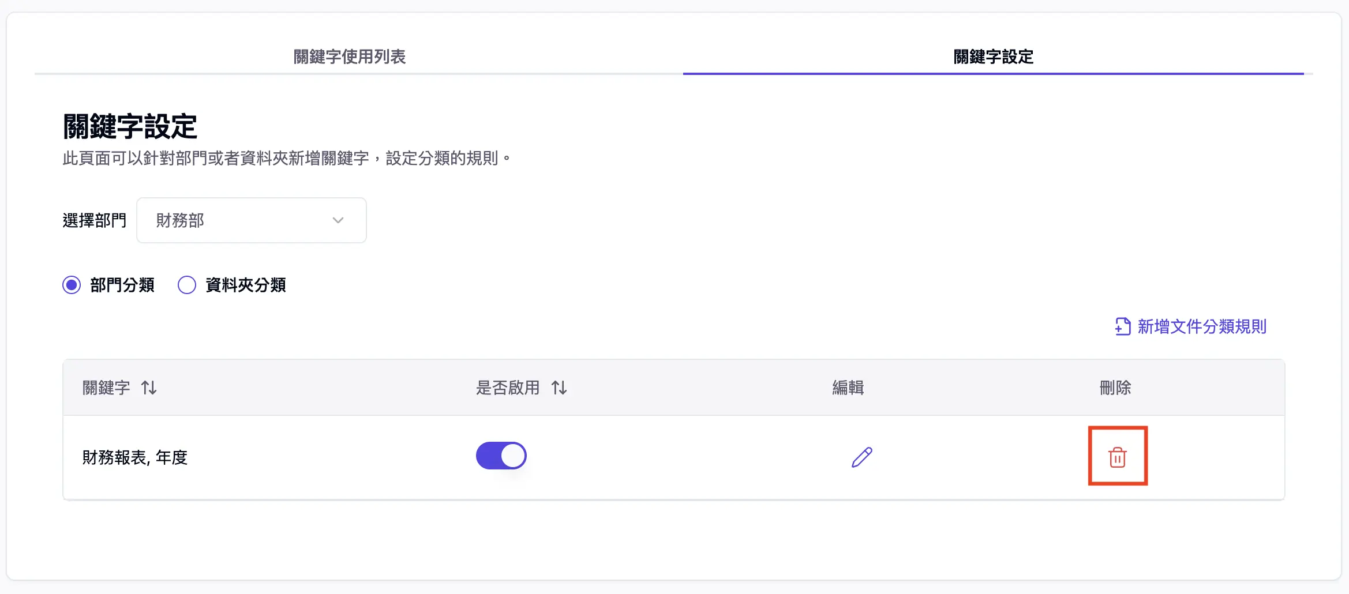Sort by the 是否啟用 sort arrows
1349x594 pixels.
point(559,388)
